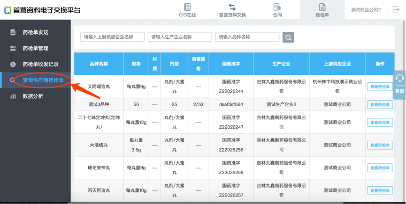Image resolution: width=406 pixels, height=204 pixels.
Task: Click the 查询供应商药检单 search icon in sidebar
Action: [12, 80]
